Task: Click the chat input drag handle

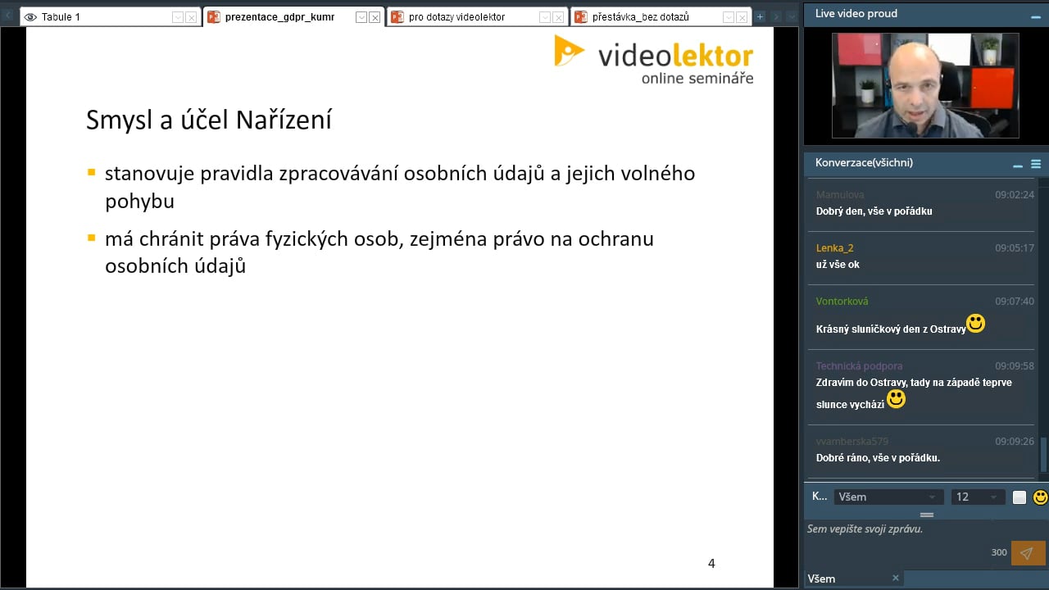Action: tap(927, 515)
